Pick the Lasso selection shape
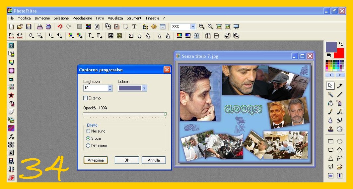This screenshot has width=353, height=189. [x=339, y=158]
